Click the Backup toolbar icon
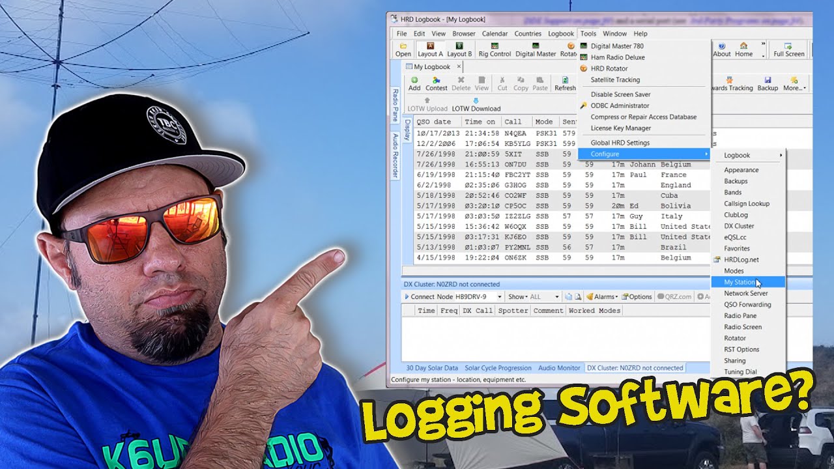The height and width of the screenshot is (469, 834). pos(768,83)
